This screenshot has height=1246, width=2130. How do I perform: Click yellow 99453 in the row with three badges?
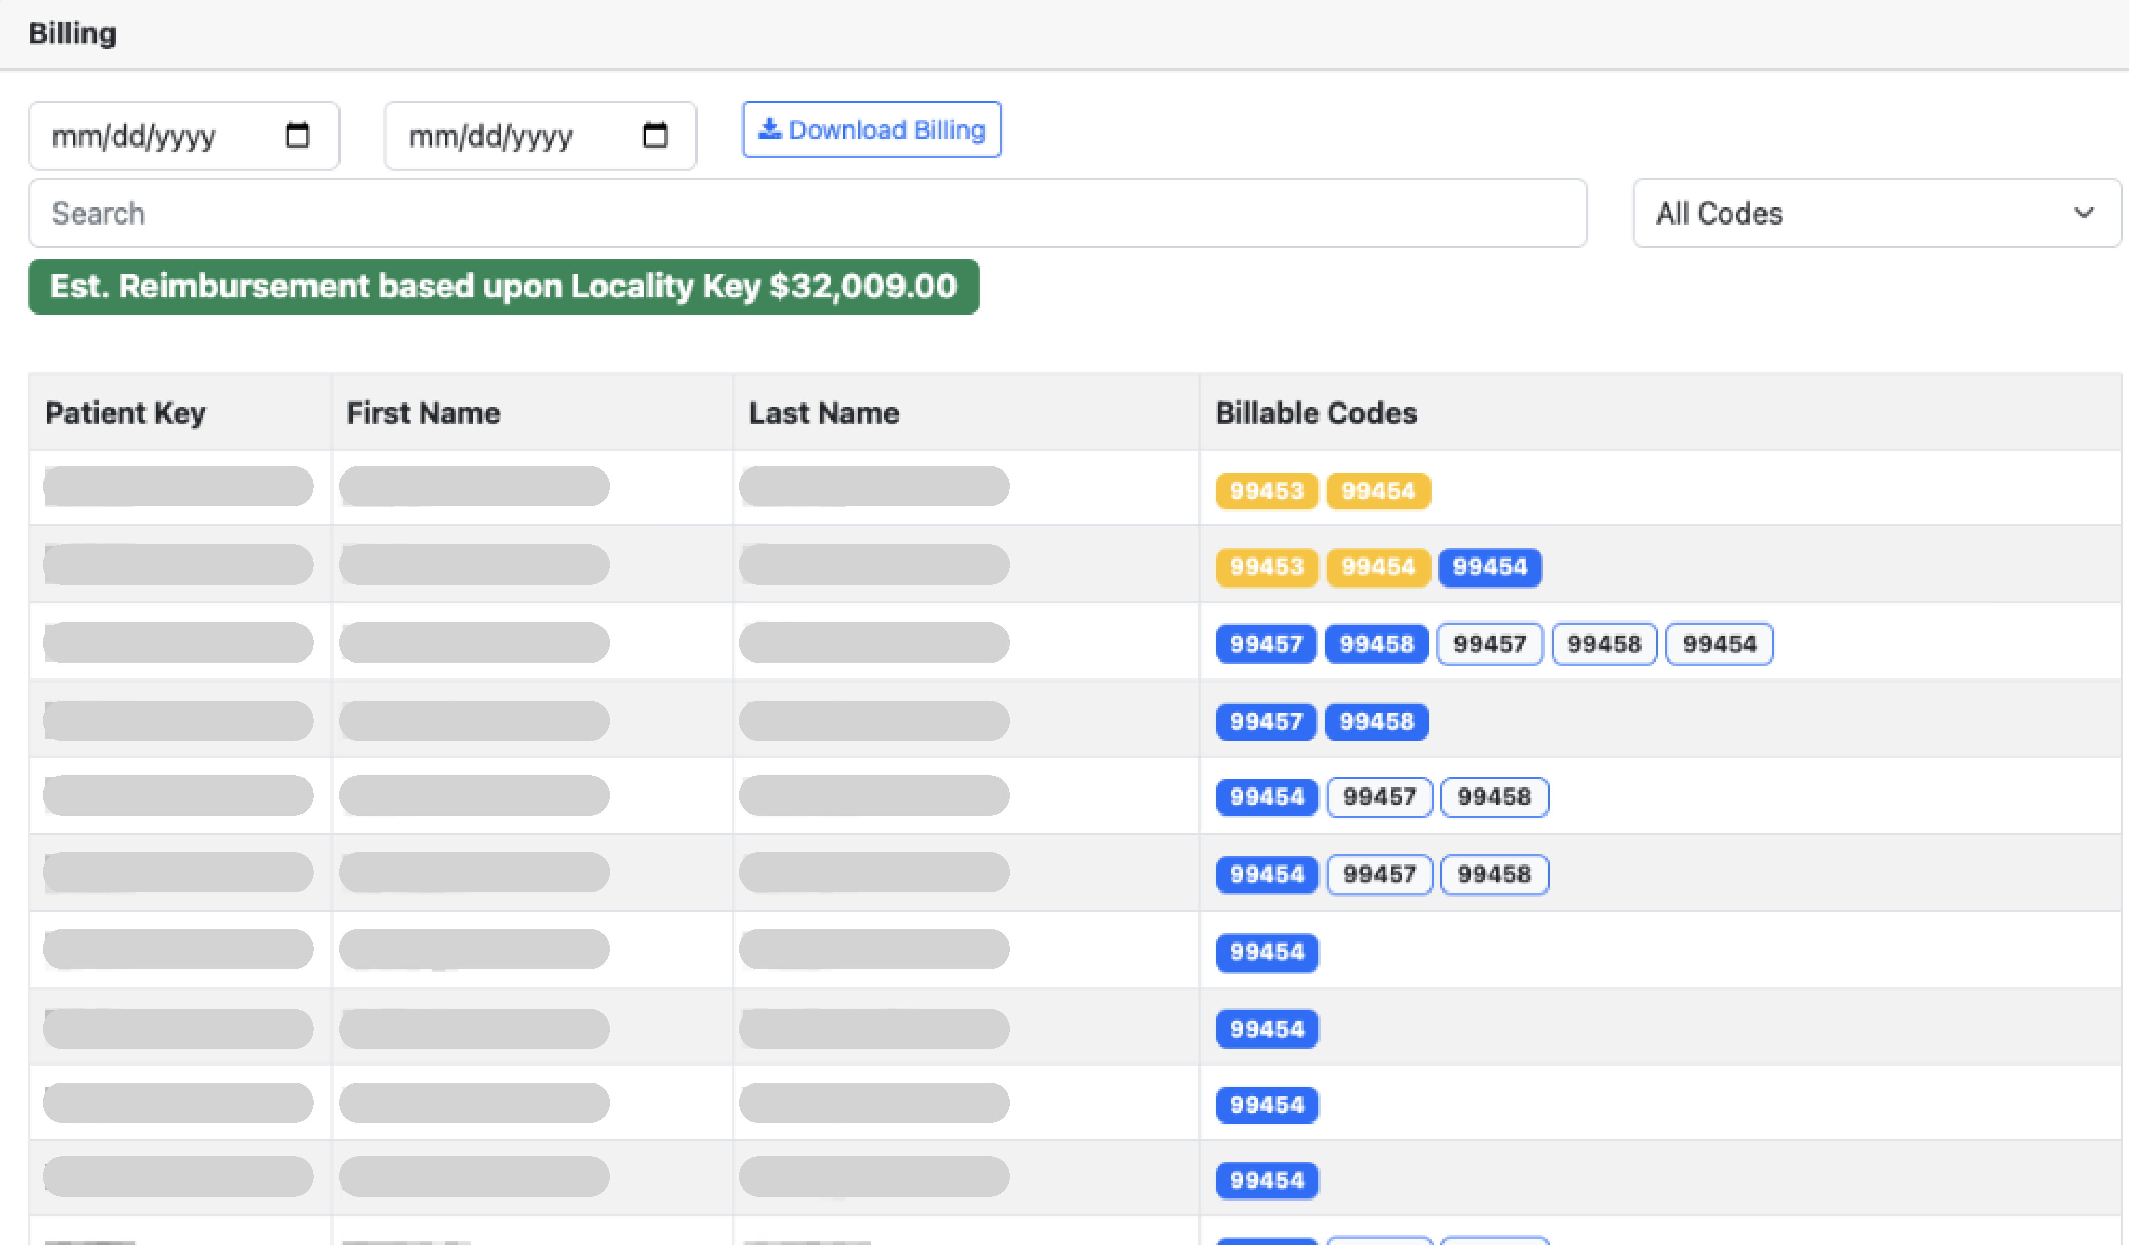click(x=1266, y=567)
